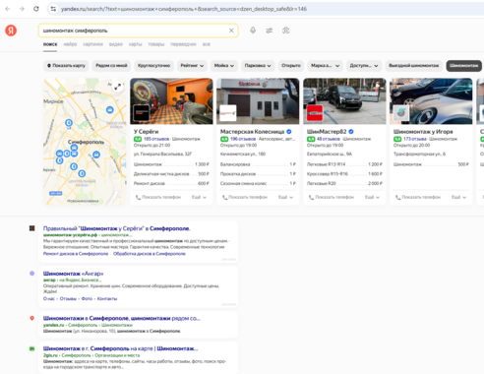The image size is (484, 374).
Task: Open site info icon in address bar
Action: (53, 9)
